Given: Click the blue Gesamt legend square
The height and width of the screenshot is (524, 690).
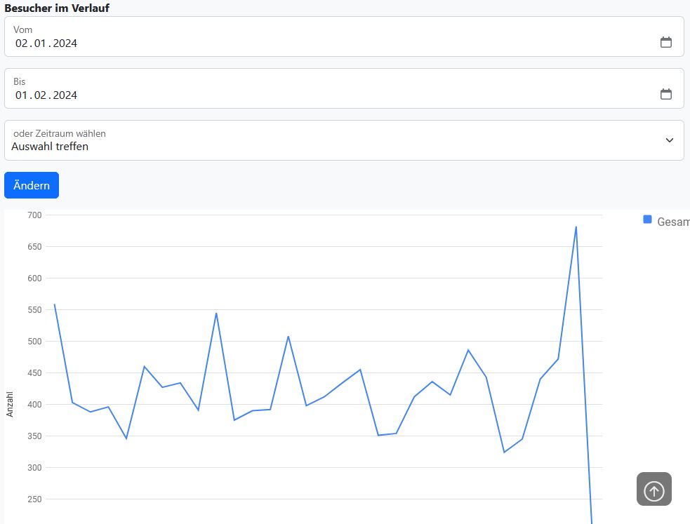Looking at the screenshot, I should pyautogui.click(x=647, y=220).
